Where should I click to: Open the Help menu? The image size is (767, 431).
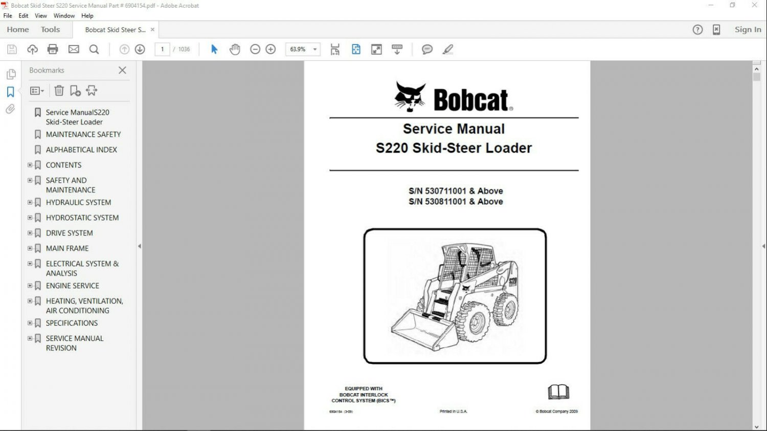click(x=87, y=16)
